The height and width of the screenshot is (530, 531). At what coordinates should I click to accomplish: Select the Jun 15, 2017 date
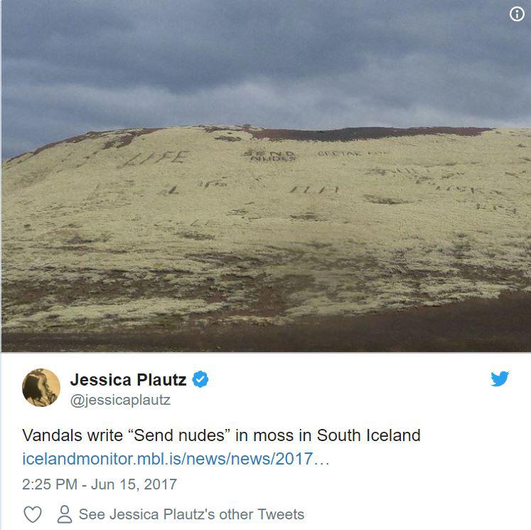[134, 484]
